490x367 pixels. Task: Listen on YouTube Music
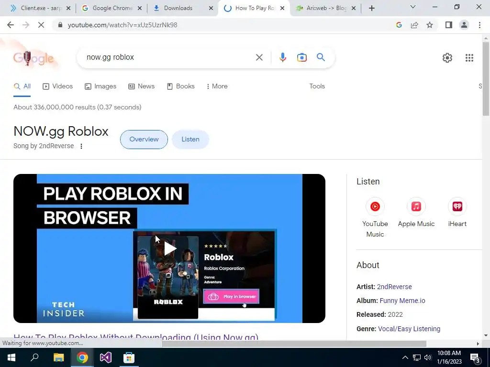click(375, 217)
